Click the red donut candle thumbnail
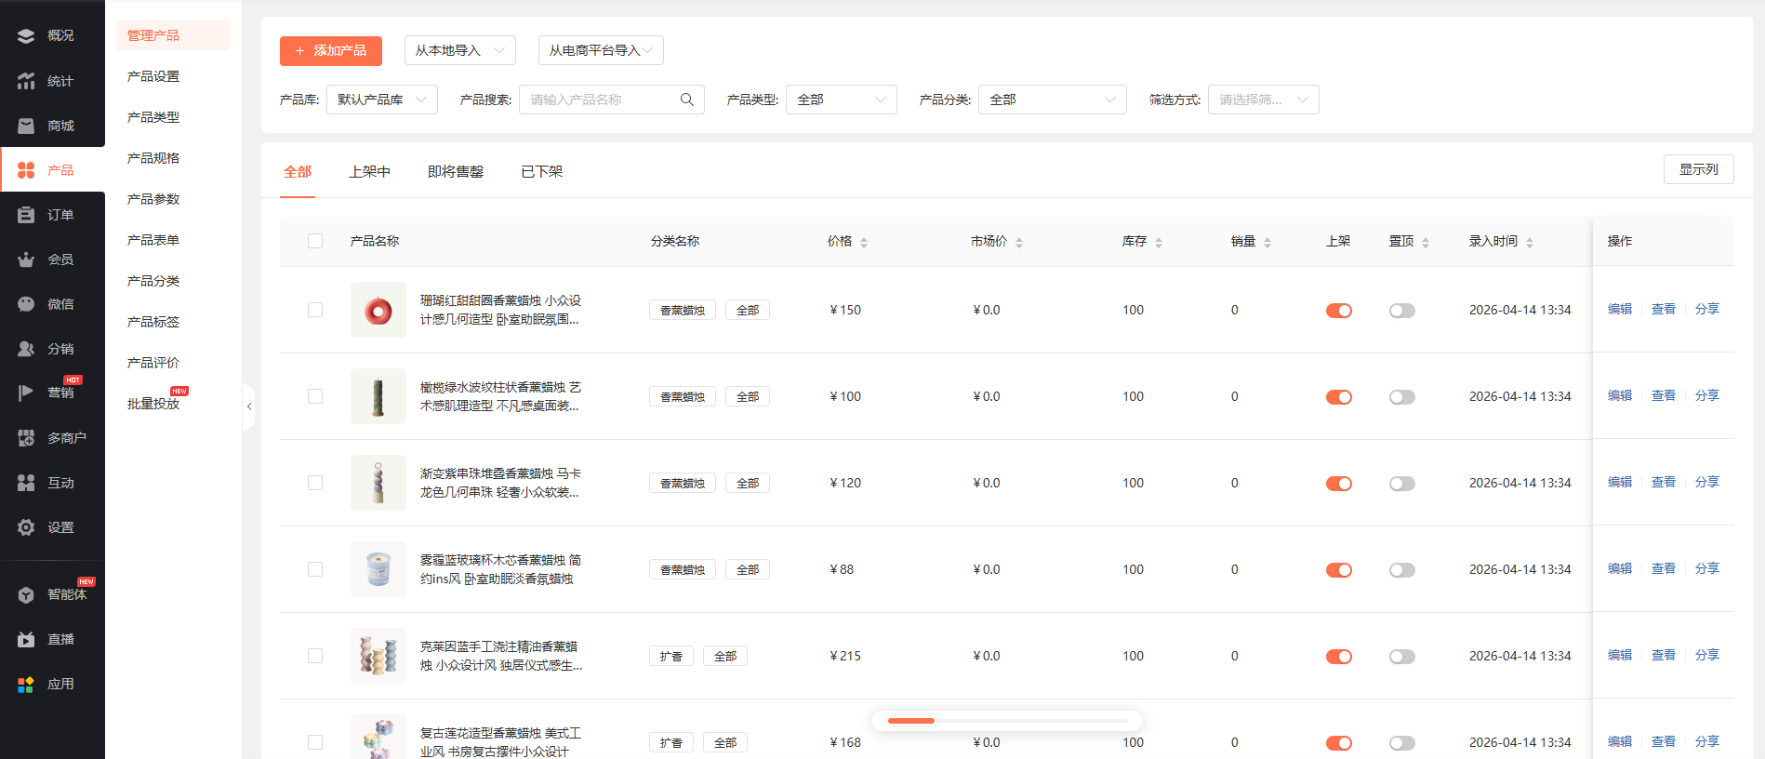Image resolution: width=1765 pixels, height=759 pixels. point(378,310)
